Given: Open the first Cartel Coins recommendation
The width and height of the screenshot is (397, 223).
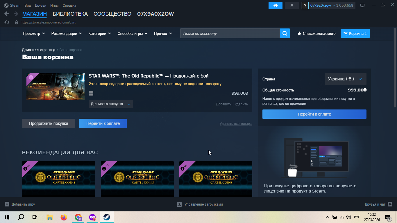Looking at the screenshot, I should (58, 179).
